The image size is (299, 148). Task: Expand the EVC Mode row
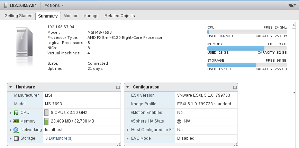128,138
